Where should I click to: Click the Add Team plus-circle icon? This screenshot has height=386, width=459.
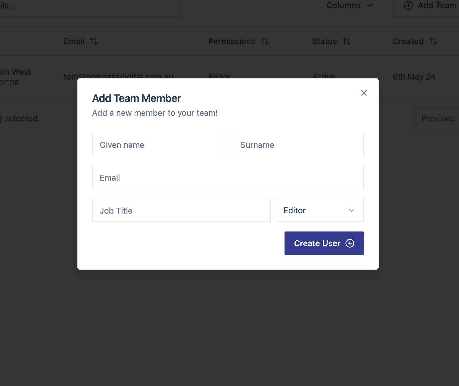pyautogui.click(x=408, y=6)
